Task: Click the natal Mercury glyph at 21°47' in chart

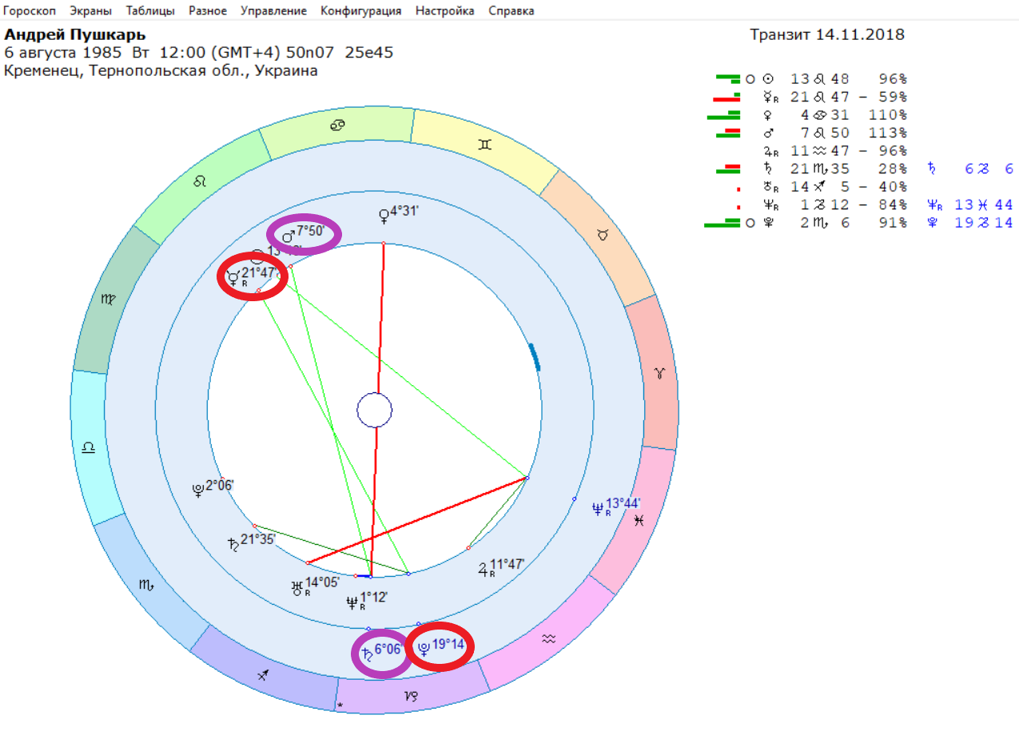Action: 233,278
